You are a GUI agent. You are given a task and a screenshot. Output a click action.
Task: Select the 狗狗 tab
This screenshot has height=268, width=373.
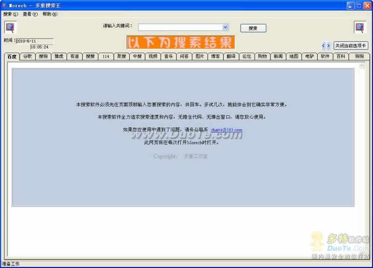359,56
